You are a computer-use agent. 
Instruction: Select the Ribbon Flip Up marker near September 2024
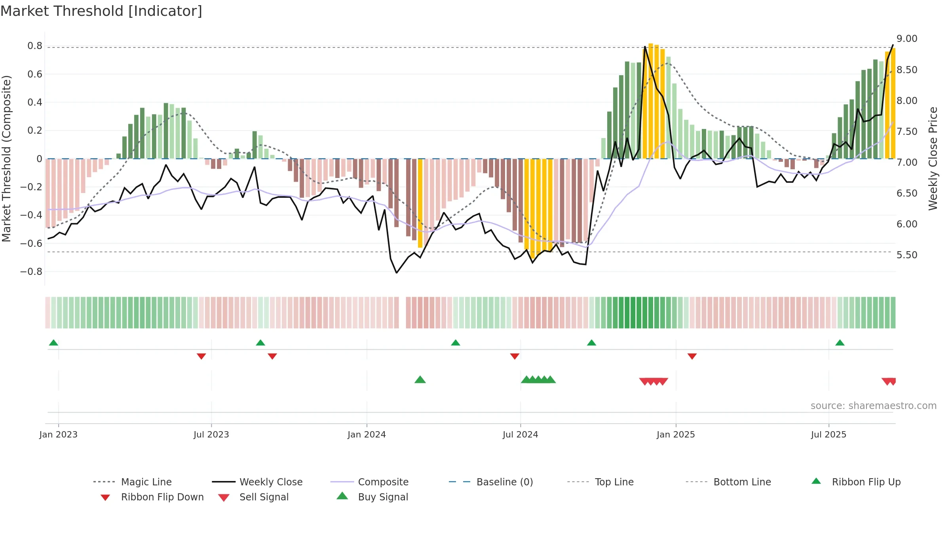click(x=591, y=343)
